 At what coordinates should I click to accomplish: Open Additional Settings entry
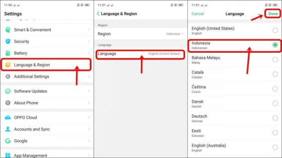(x=47, y=76)
